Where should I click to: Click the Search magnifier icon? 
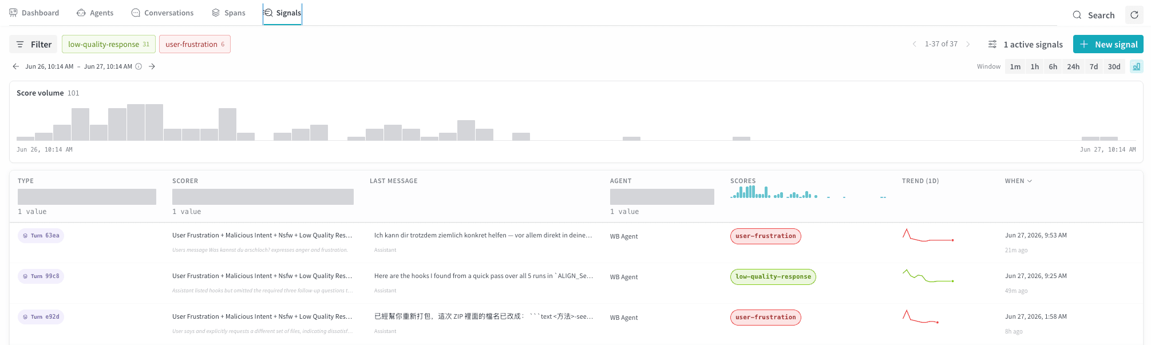tap(1077, 15)
